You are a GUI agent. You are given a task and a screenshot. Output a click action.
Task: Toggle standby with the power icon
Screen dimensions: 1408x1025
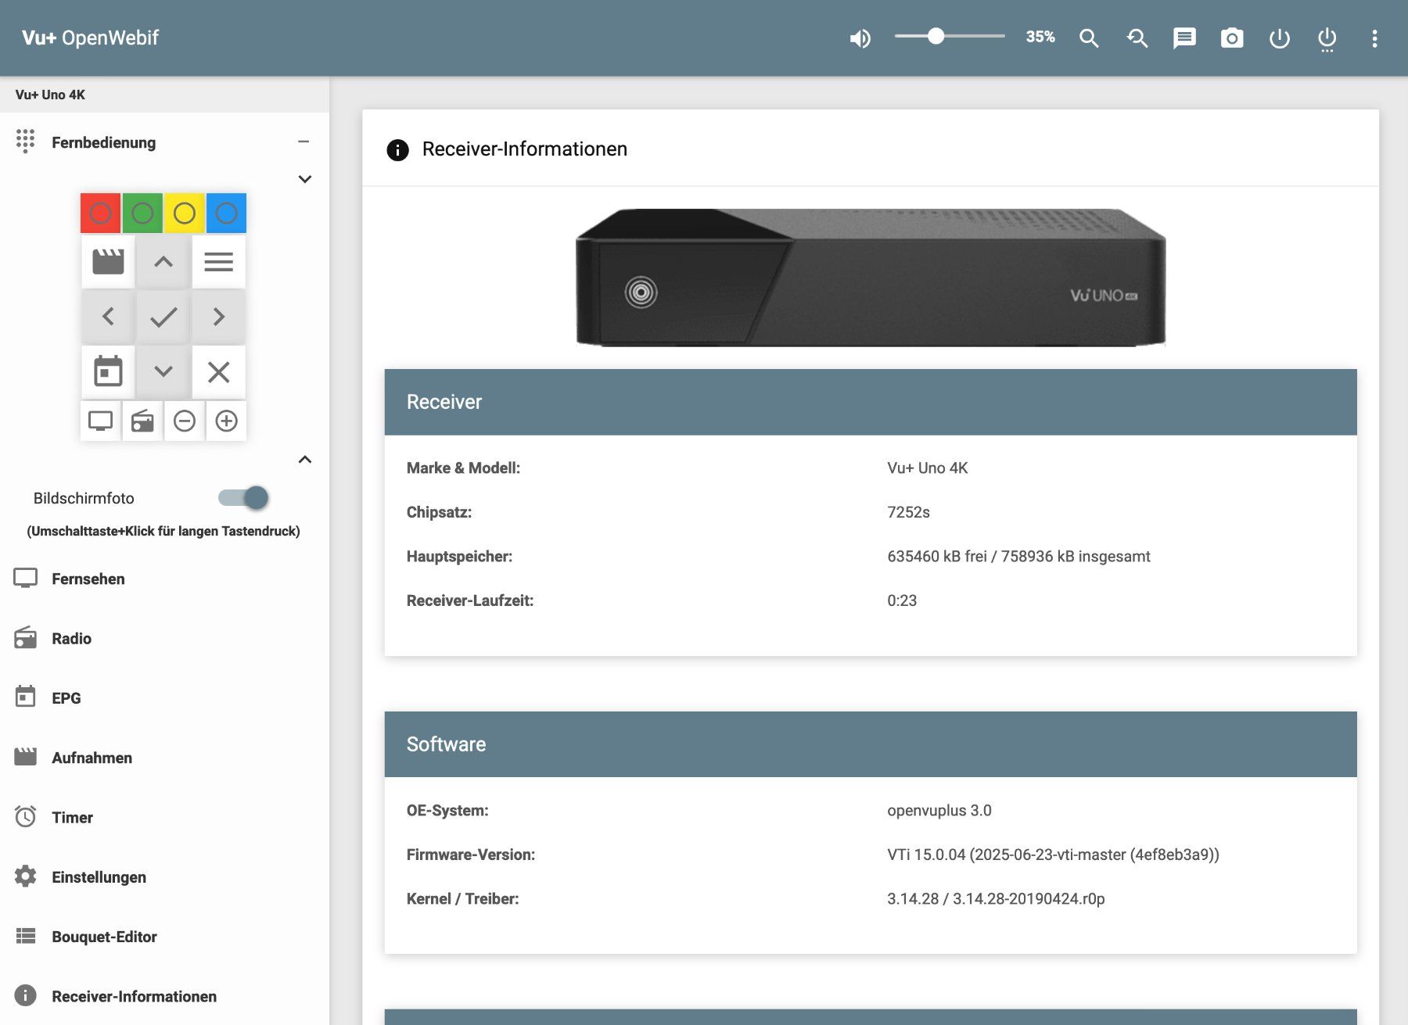click(1280, 38)
